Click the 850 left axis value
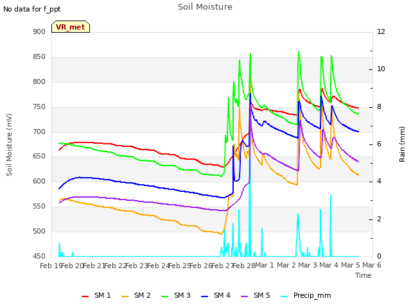The width and height of the screenshot is (411, 308). pyautogui.click(x=39, y=57)
